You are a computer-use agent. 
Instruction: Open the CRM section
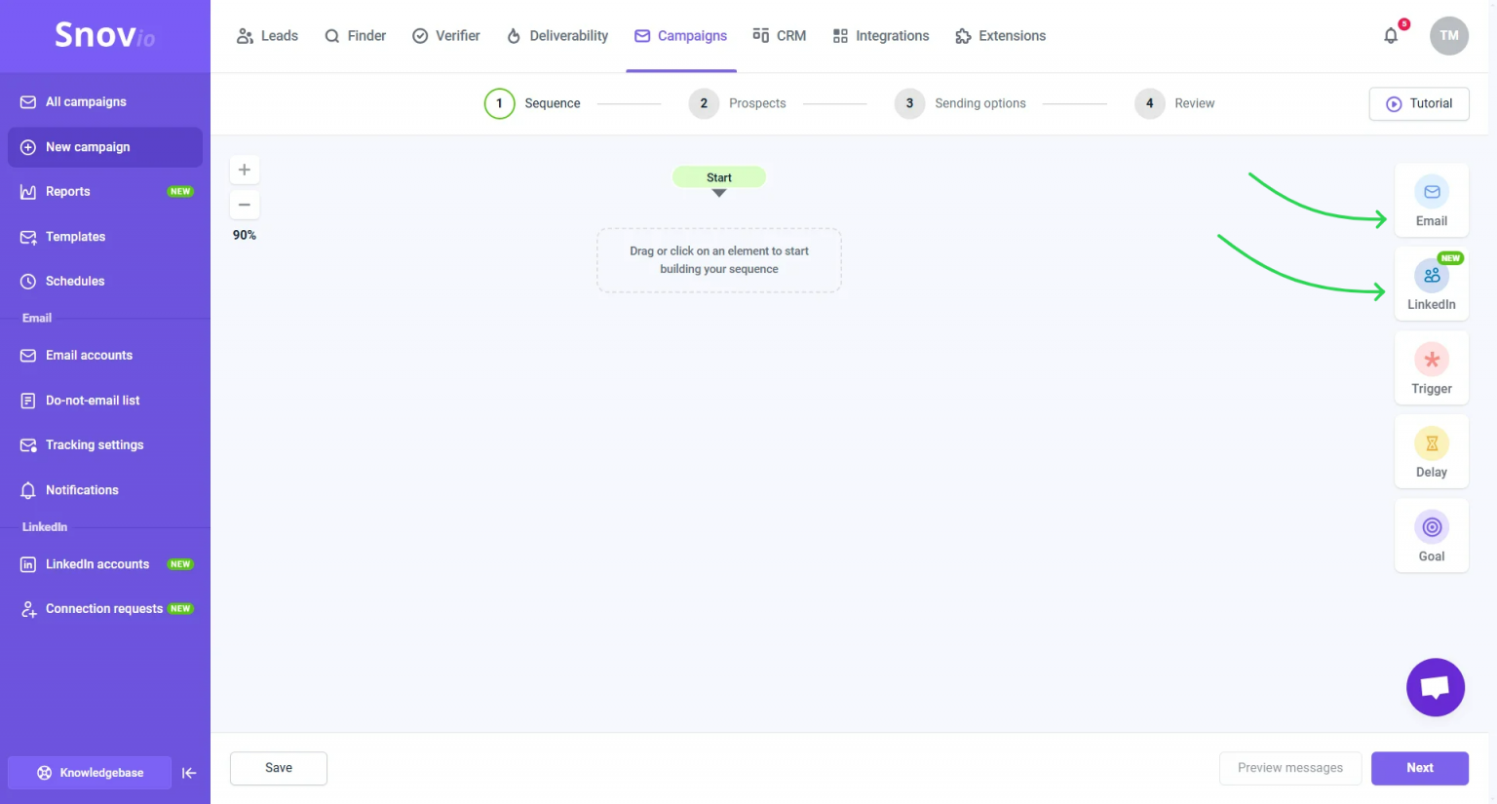pyautogui.click(x=780, y=36)
